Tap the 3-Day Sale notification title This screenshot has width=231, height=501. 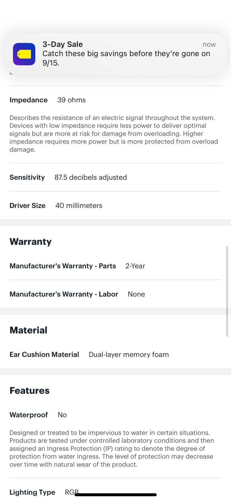tap(63, 44)
